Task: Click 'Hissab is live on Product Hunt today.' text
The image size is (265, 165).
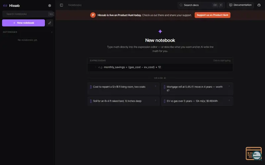Action: 120,15
